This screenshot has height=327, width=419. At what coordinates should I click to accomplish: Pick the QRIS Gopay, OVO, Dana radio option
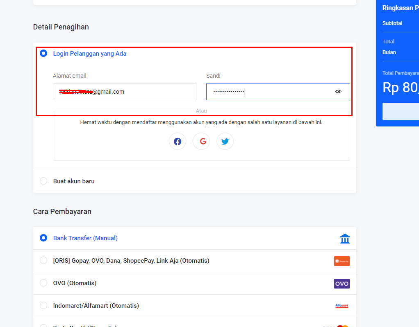click(43, 260)
